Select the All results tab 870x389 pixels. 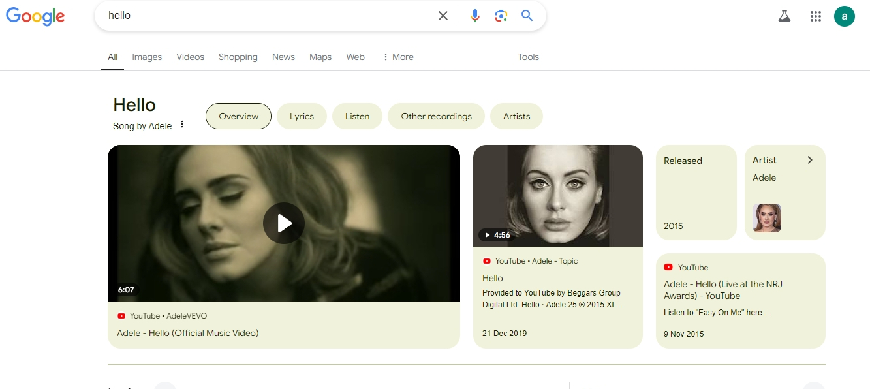[113, 57]
